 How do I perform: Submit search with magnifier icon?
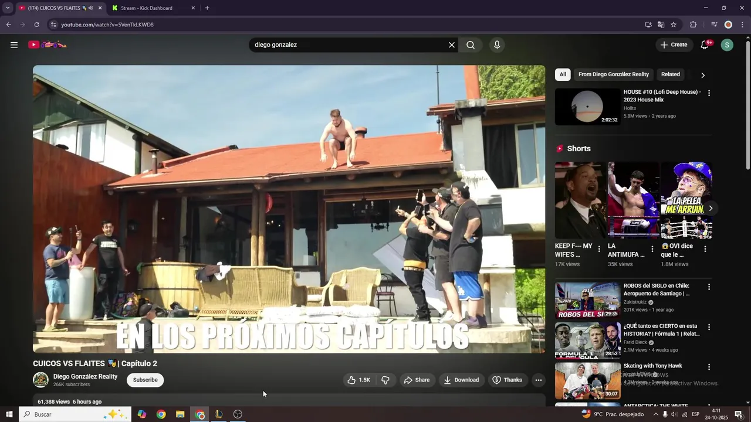pyautogui.click(x=471, y=45)
